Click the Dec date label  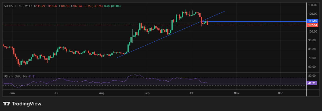[280, 93]
